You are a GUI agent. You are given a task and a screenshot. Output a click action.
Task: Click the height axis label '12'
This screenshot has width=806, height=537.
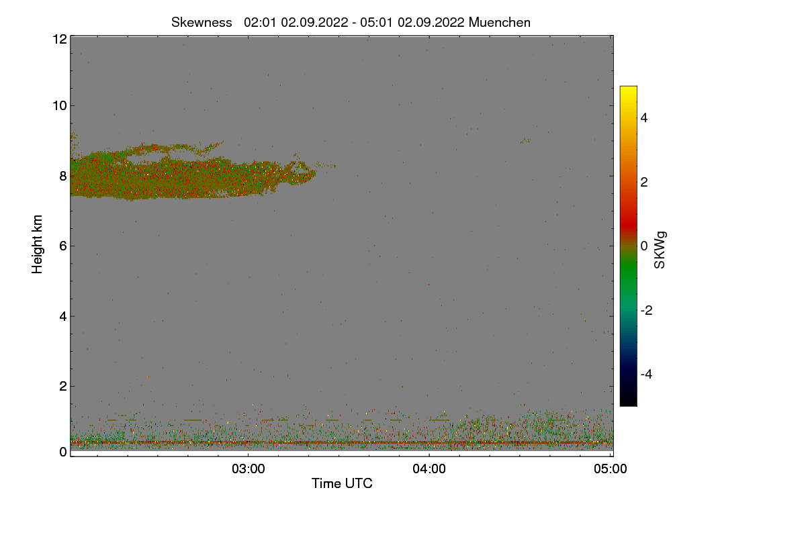pos(59,39)
